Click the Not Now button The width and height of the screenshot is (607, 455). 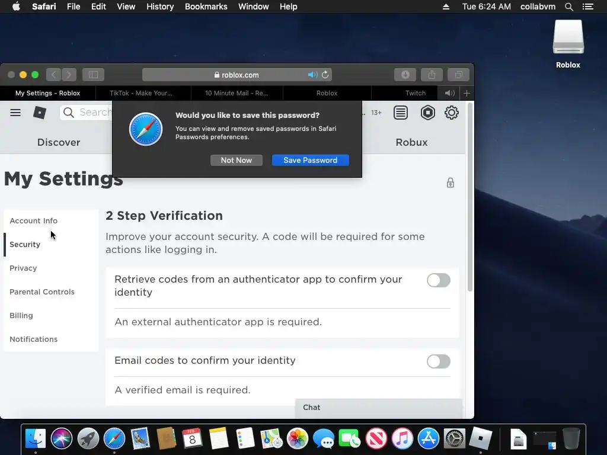[x=236, y=160]
